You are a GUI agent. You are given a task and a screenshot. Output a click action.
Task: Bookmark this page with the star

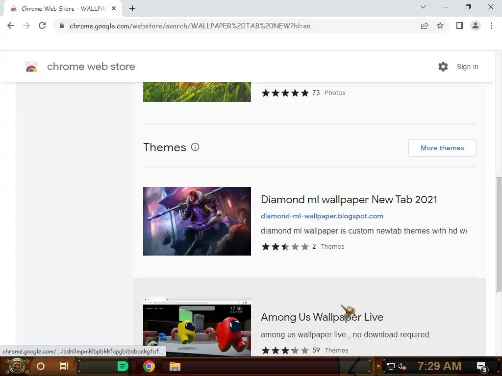click(x=440, y=25)
